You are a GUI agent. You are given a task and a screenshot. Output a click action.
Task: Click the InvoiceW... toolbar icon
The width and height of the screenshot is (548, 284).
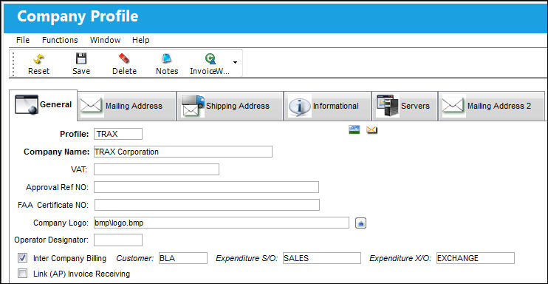pyautogui.click(x=210, y=64)
